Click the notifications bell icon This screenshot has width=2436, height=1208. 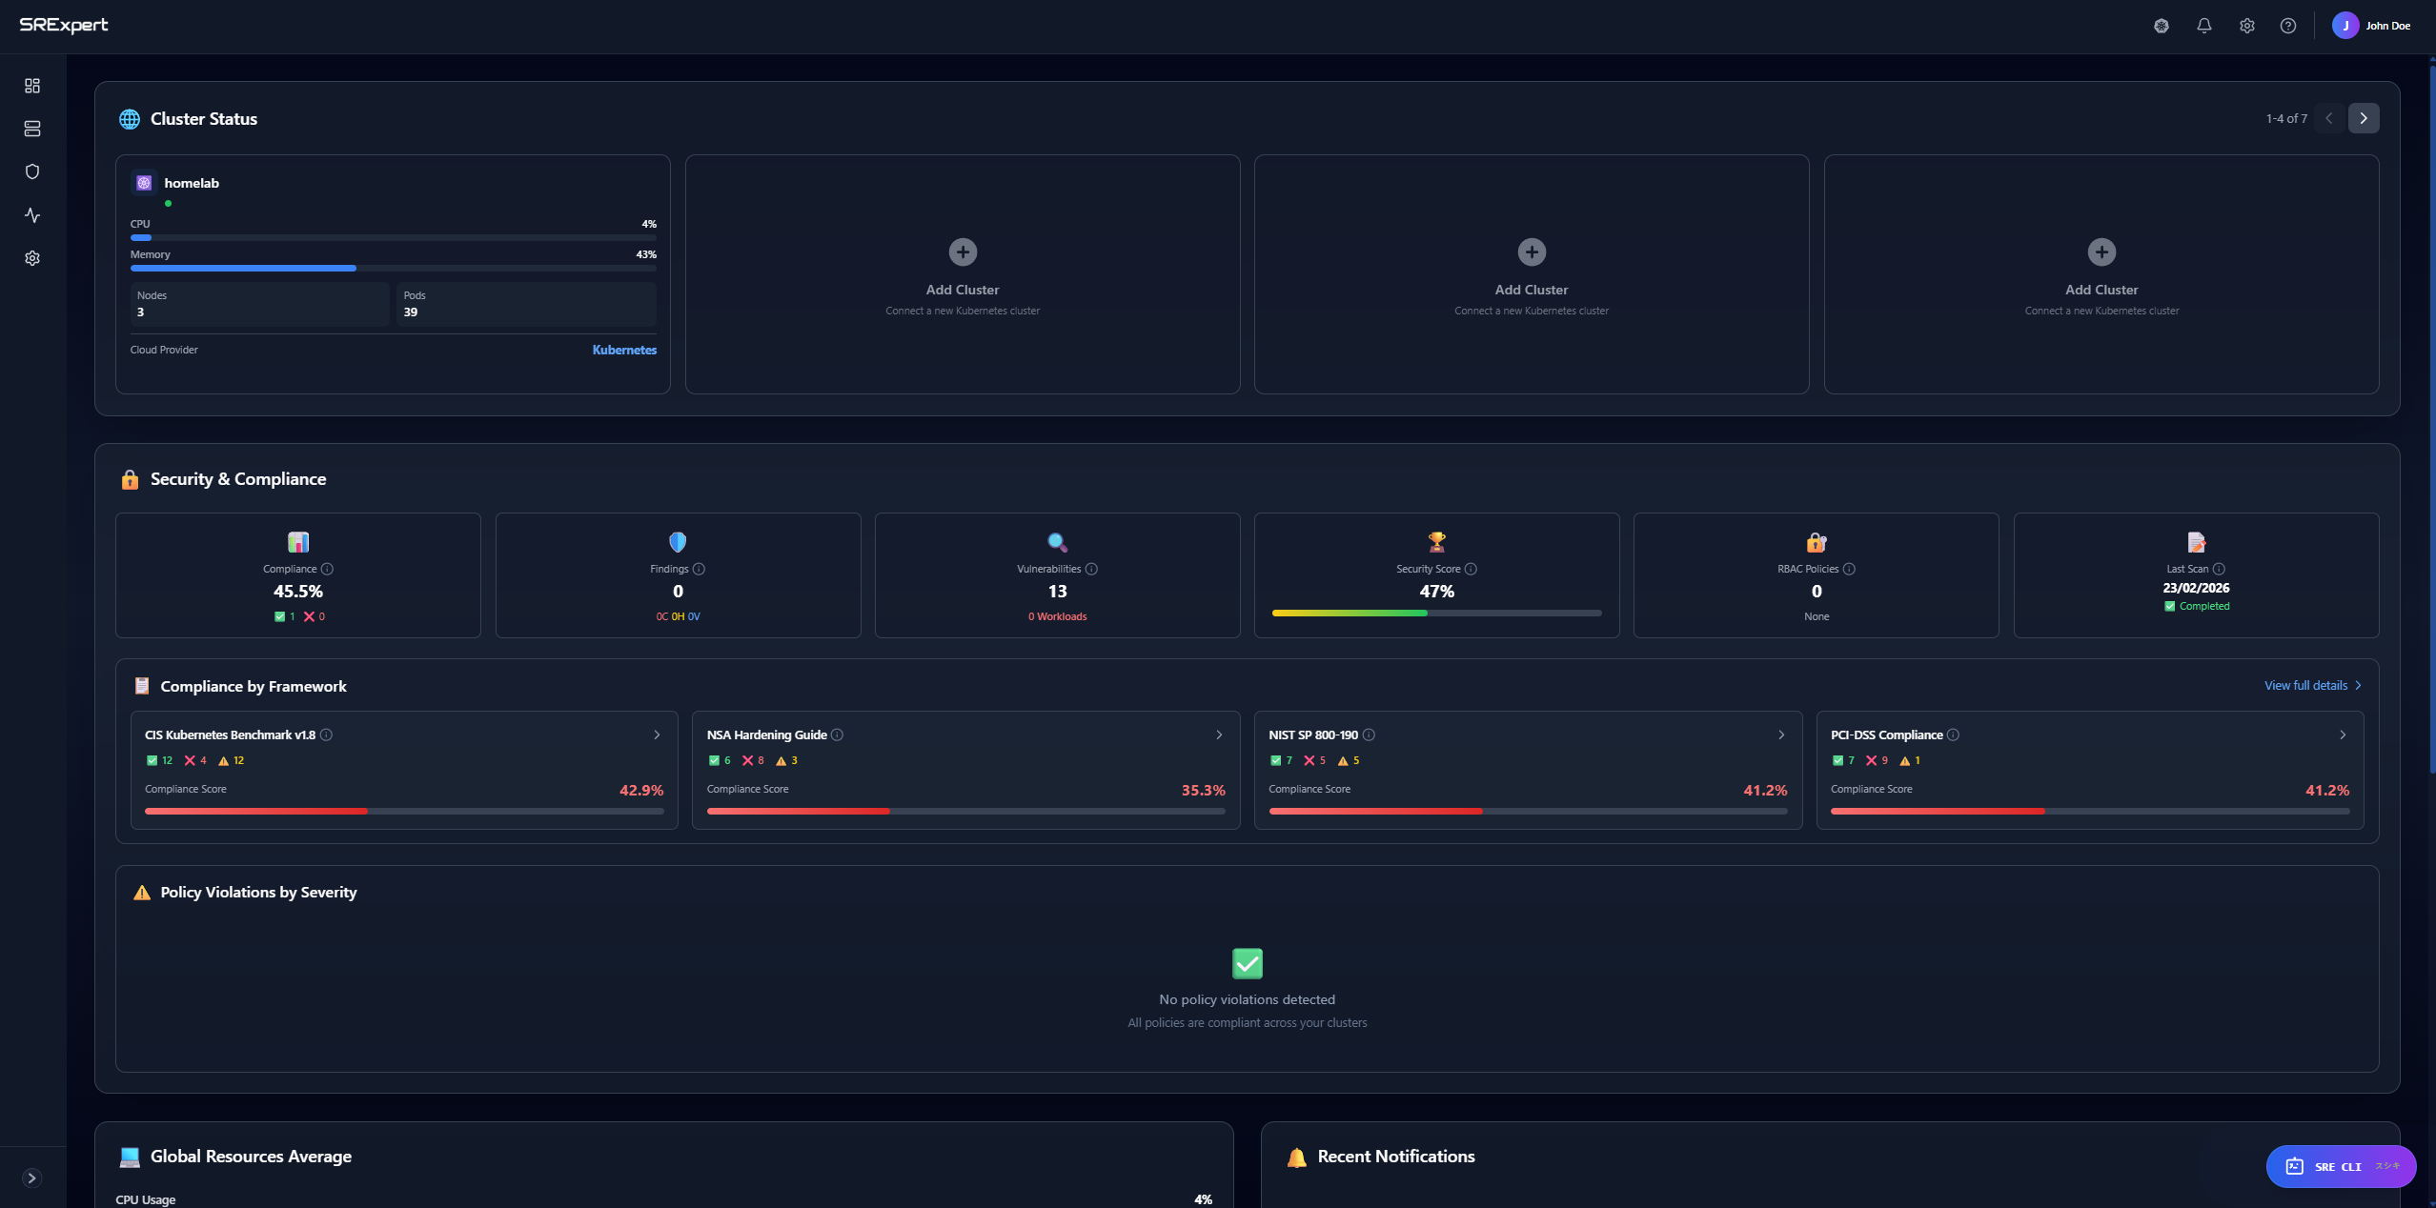pos(2204,26)
